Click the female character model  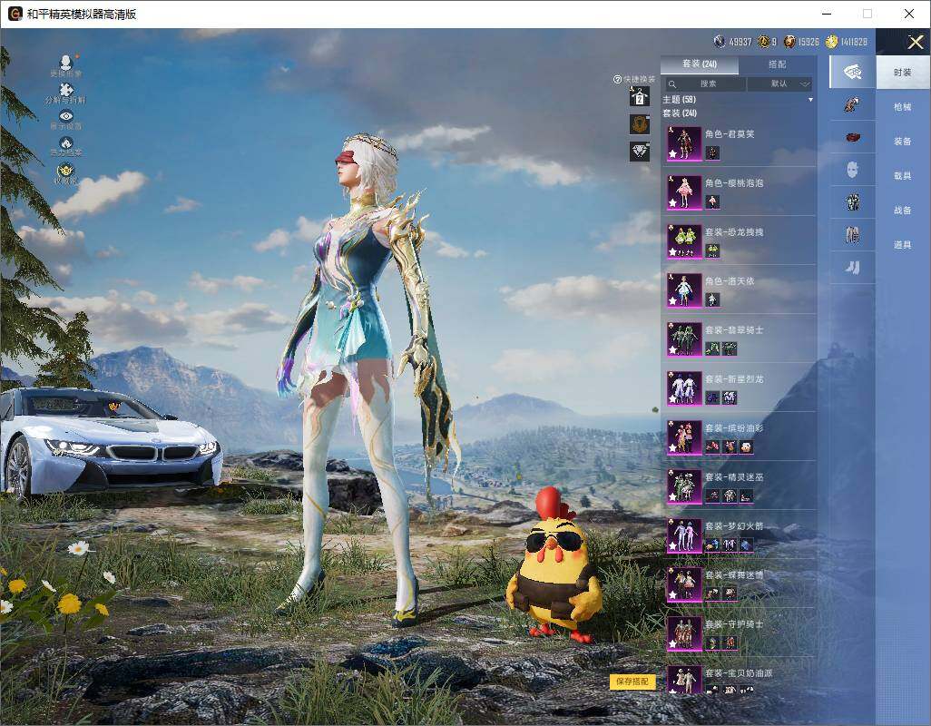[x=362, y=380]
